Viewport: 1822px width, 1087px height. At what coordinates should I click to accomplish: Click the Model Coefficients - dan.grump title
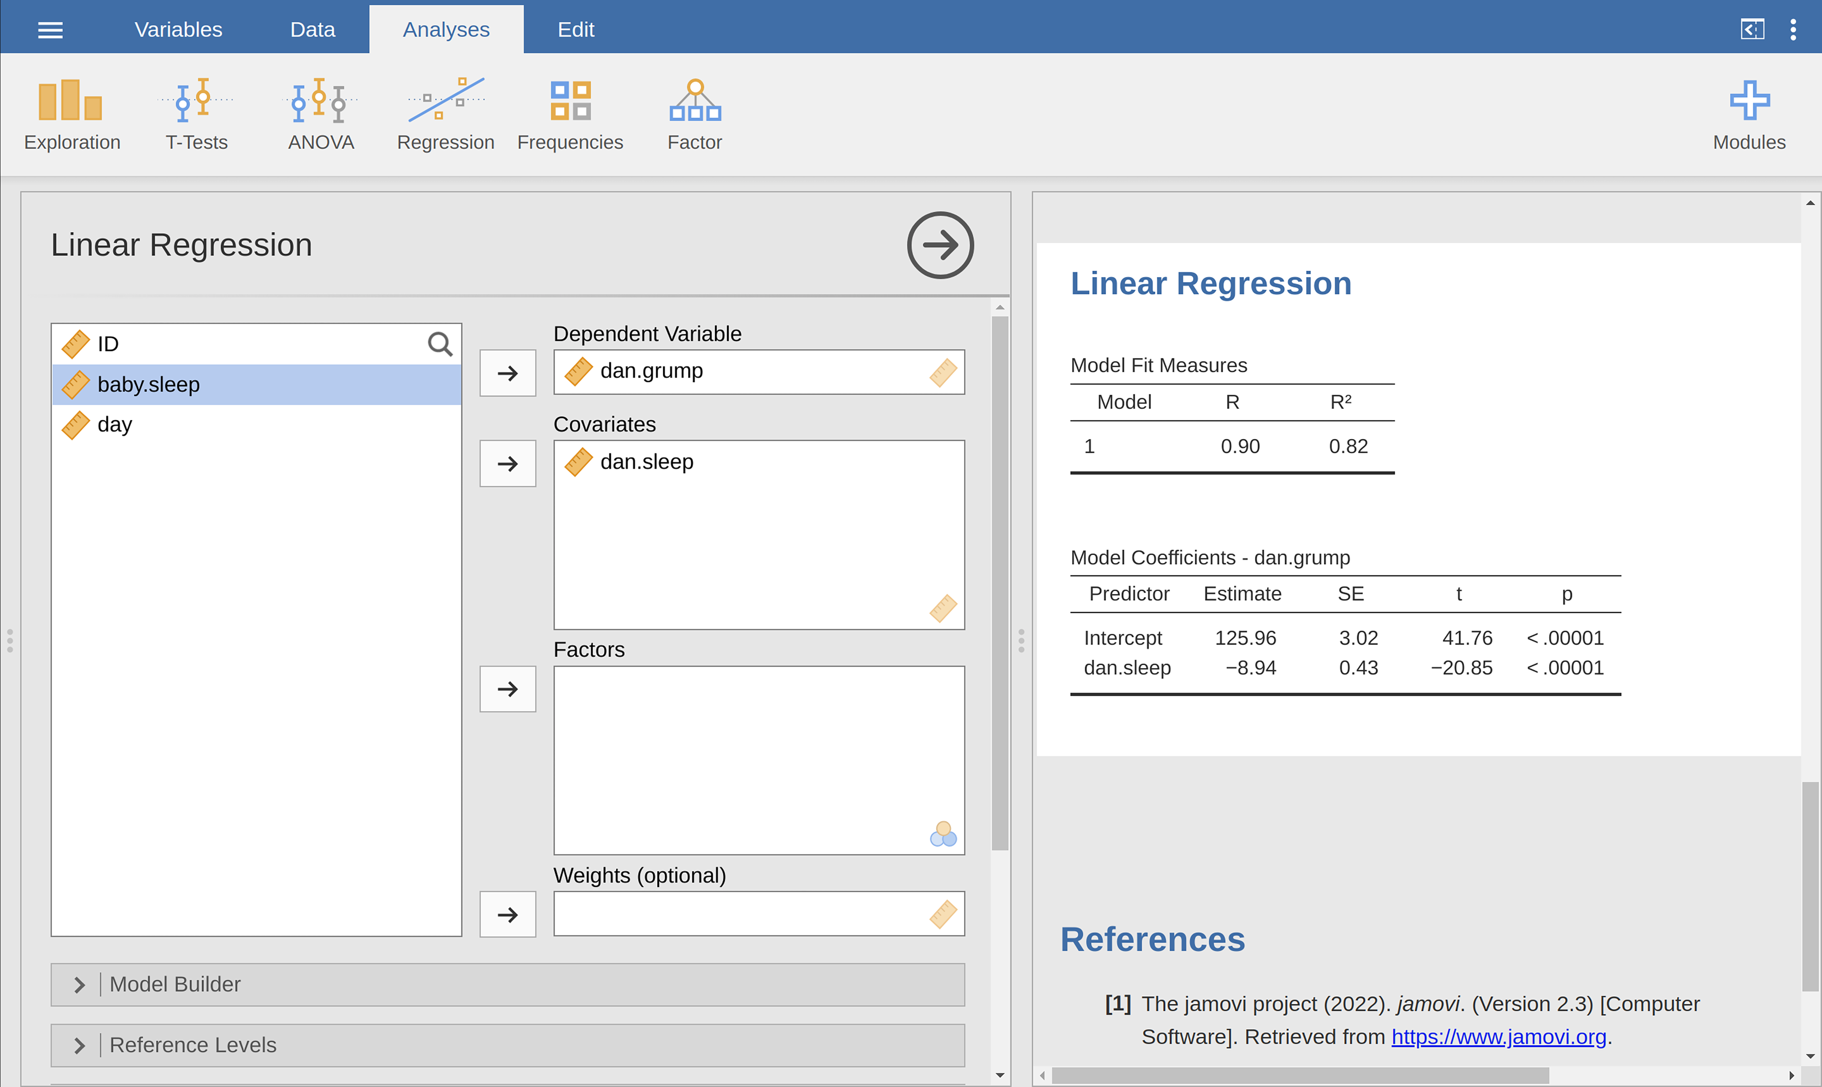pos(1209,557)
